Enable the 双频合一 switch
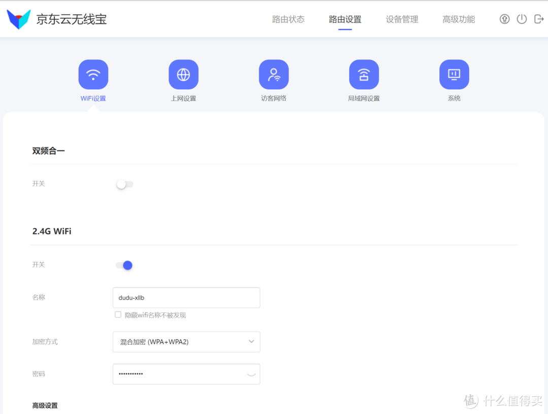Screen dimensions: 548x414 pyautogui.click(x=124, y=184)
